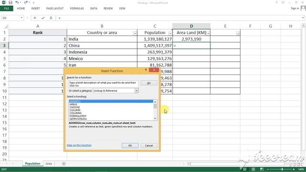Confirm entry with formula bar checkmark icon
The width and height of the screenshot is (306, 172).
43,18
